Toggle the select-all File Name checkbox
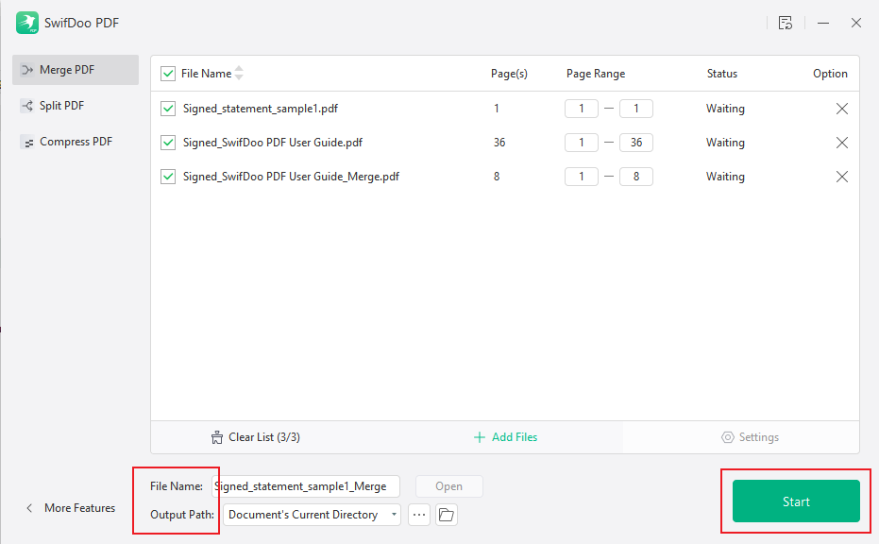The image size is (879, 544). [x=167, y=73]
